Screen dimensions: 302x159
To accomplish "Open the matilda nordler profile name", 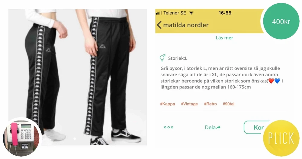I will coord(186,25).
